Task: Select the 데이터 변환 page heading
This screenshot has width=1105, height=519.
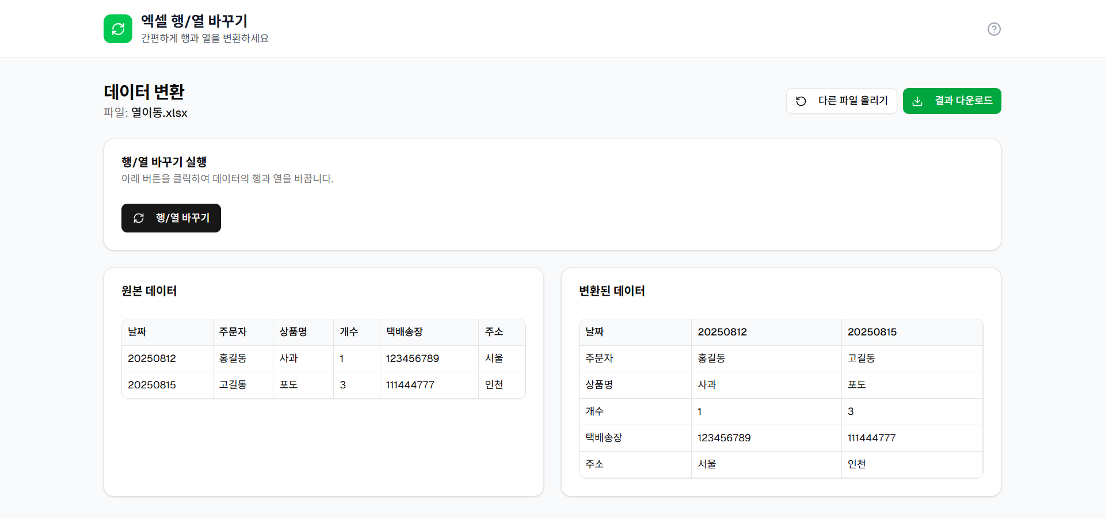Action: (143, 91)
